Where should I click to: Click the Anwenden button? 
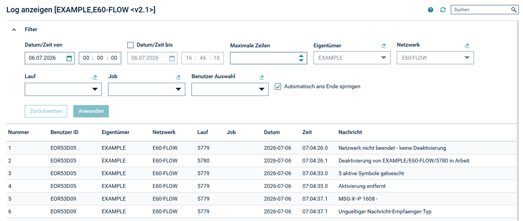pos(91,111)
